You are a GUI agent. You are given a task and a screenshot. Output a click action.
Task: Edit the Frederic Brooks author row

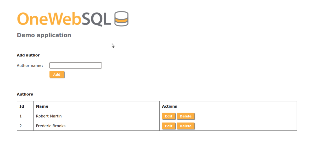pos(169,126)
